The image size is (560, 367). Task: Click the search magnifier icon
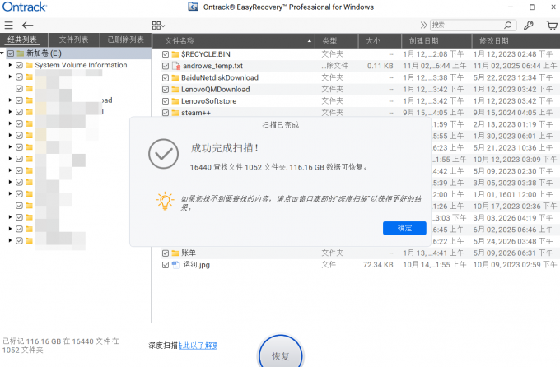(507, 25)
